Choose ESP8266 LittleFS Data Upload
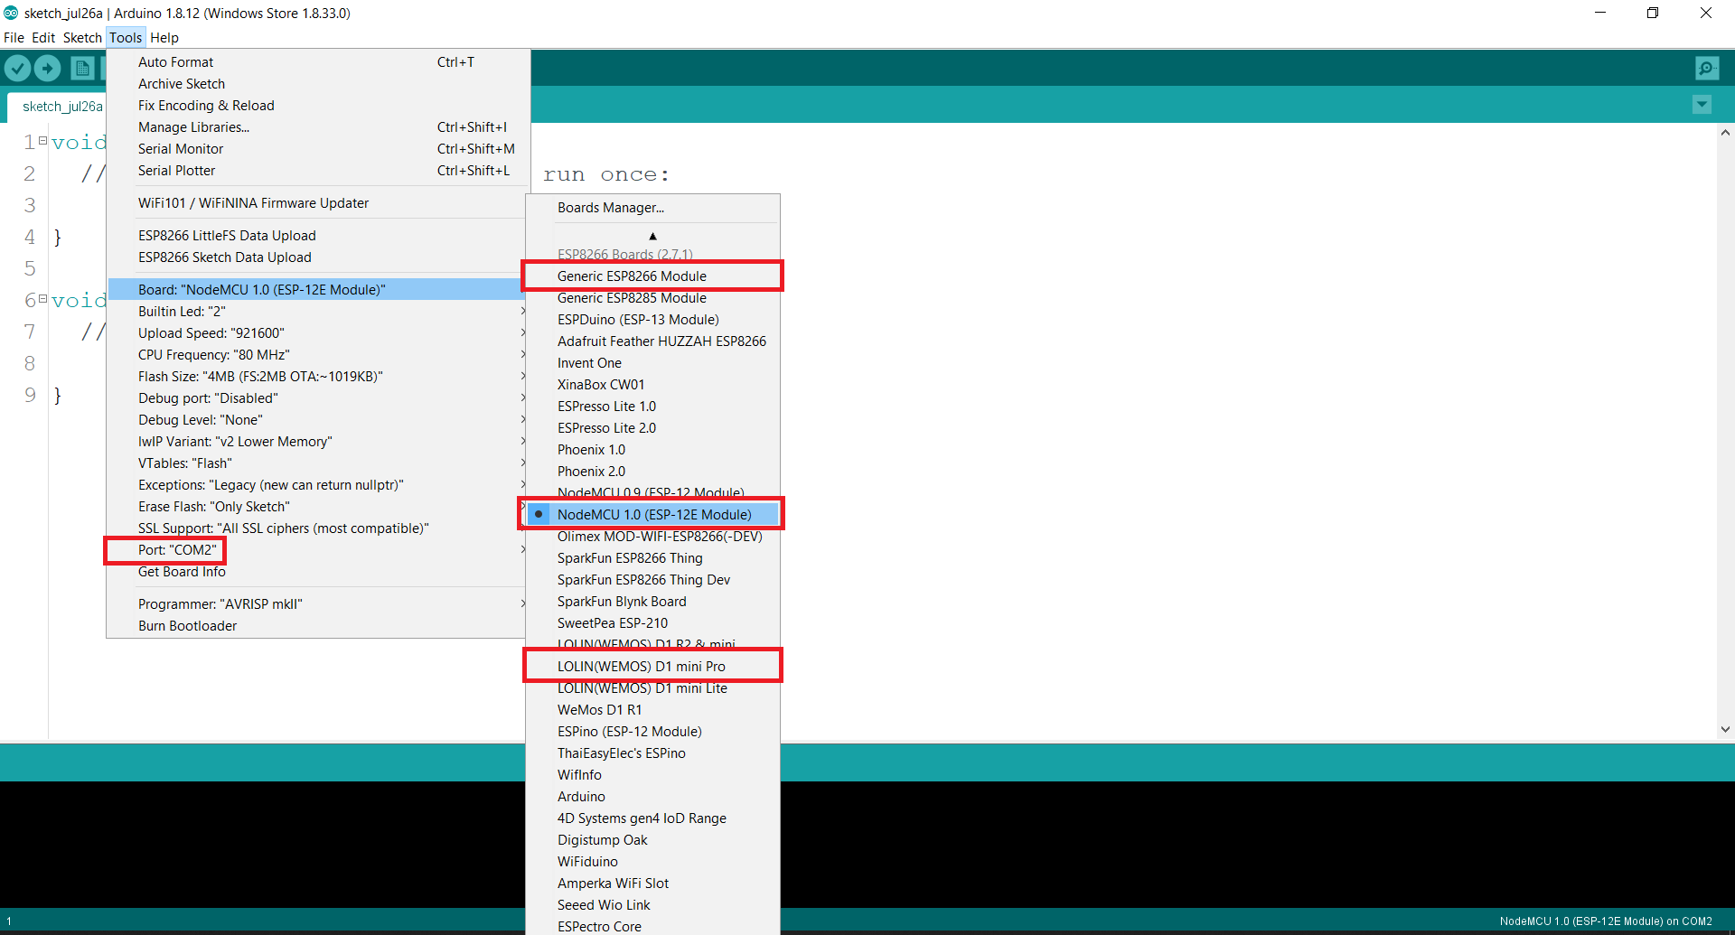 [x=317, y=236]
